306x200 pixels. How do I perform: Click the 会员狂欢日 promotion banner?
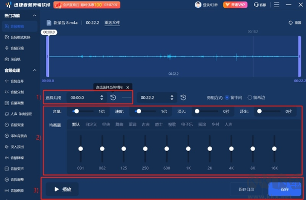87,5
